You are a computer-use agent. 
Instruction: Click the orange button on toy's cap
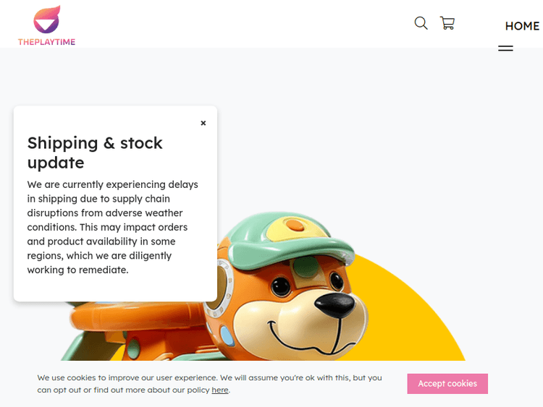[x=293, y=225]
